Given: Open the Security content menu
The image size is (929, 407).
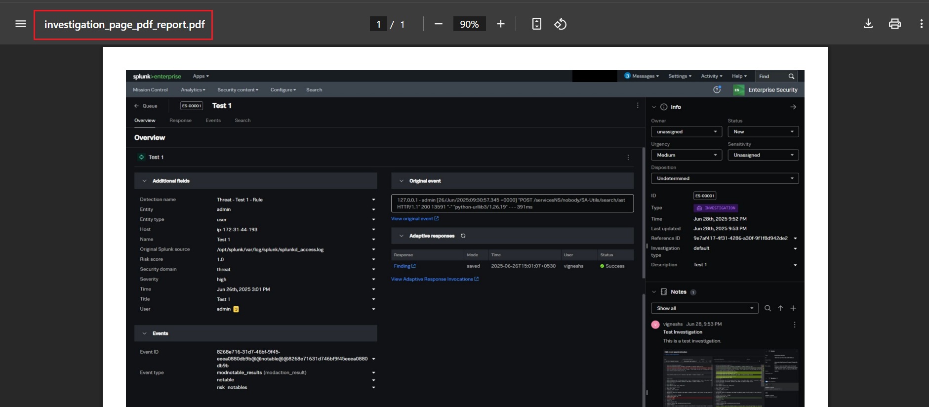Looking at the screenshot, I should [238, 90].
